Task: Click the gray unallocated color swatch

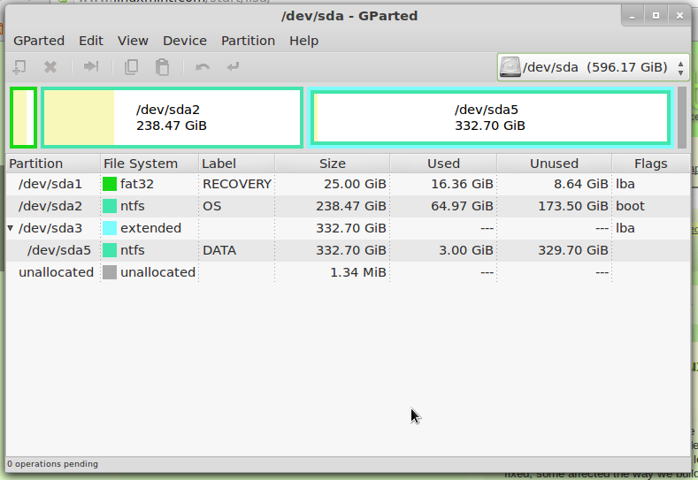Action: [110, 272]
